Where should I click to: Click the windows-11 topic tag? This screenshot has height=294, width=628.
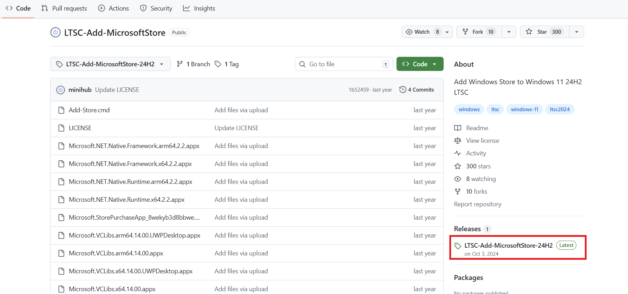pyautogui.click(x=524, y=109)
